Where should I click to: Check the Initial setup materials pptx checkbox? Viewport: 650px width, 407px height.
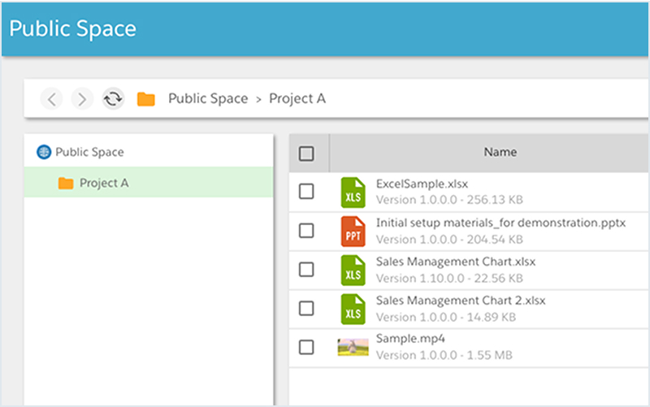[306, 231]
